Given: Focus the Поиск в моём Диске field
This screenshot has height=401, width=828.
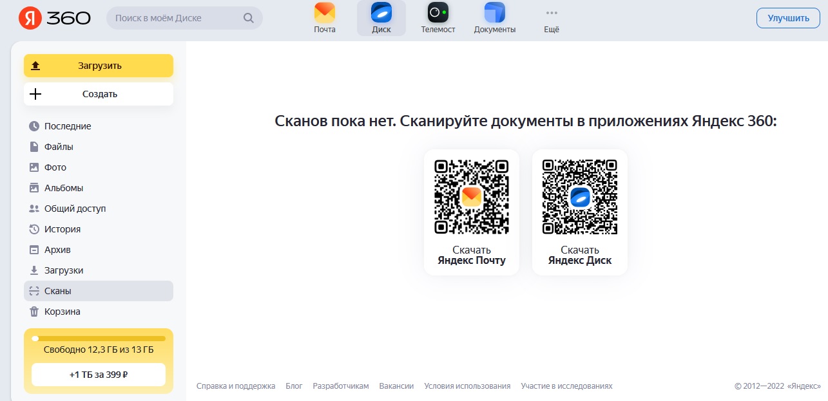Looking at the screenshot, I should (184, 18).
